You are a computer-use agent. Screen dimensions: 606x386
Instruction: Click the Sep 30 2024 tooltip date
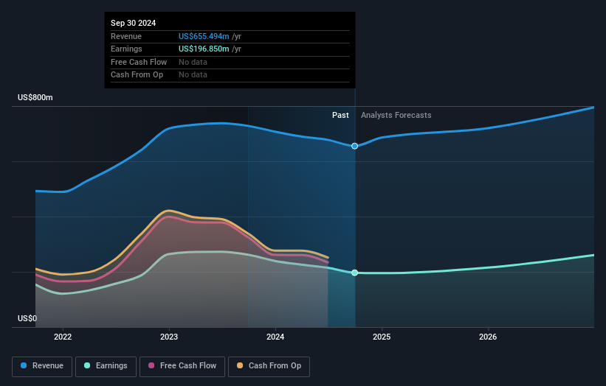(134, 23)
